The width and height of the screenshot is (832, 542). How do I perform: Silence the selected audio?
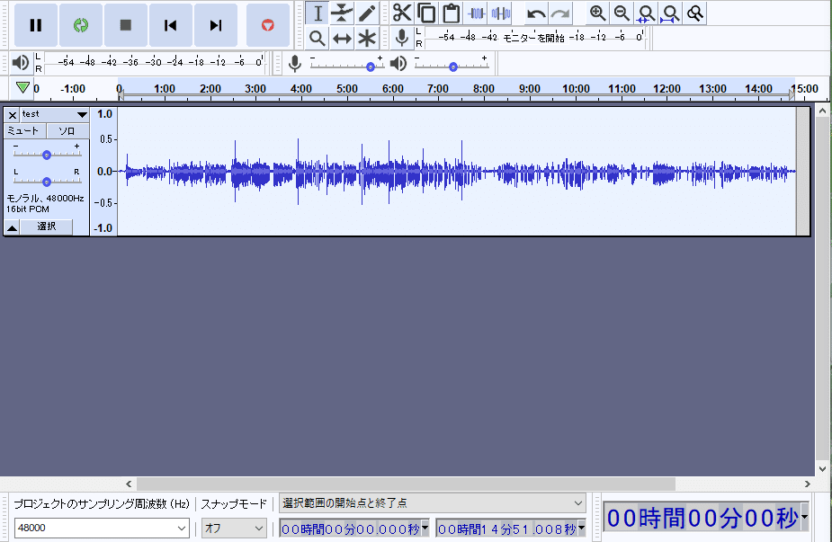[500, 13]
